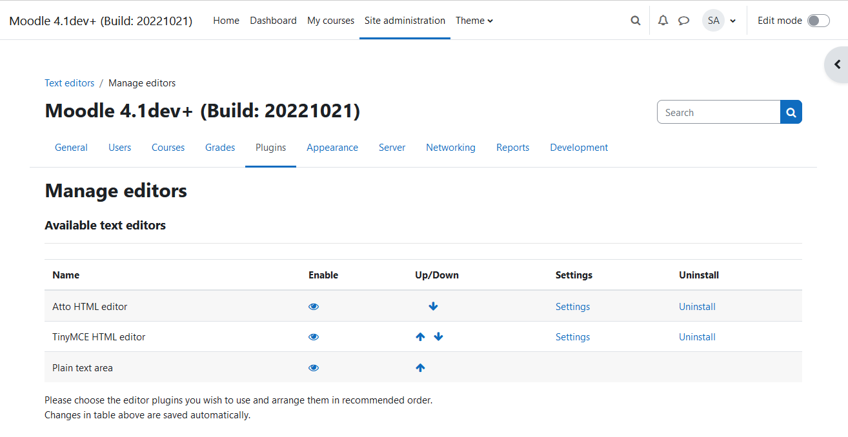Screen dimensions: 848x437
Task: Select the Plugins tab
Action: click(270, 148)
